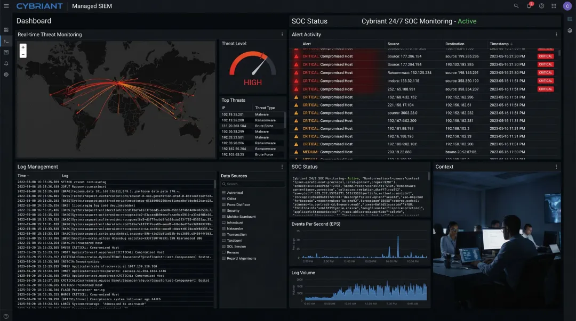Click the Log column header
This screenshot has width=576, height=321.
tap(65, 176)
